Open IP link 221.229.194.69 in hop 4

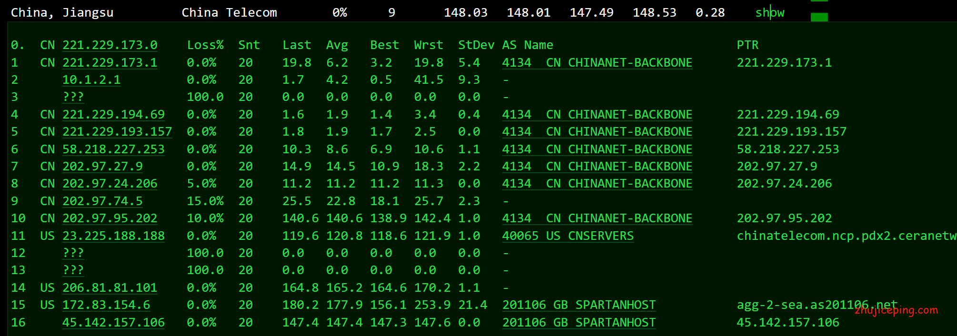(114, 115)
